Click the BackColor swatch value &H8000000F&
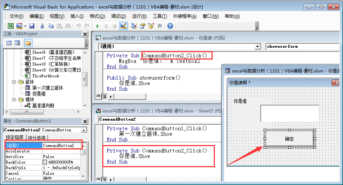343x185 pixels. tap(61, 162)
